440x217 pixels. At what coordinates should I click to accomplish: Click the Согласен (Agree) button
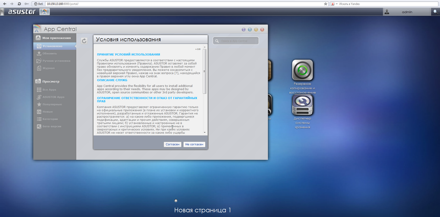tap(172, 145)
